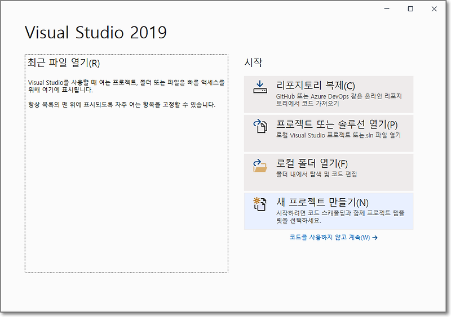The height and width of the screenshot is (317, 451).
Task: Click the new project sparkle icon
Action: coord(260,204)
